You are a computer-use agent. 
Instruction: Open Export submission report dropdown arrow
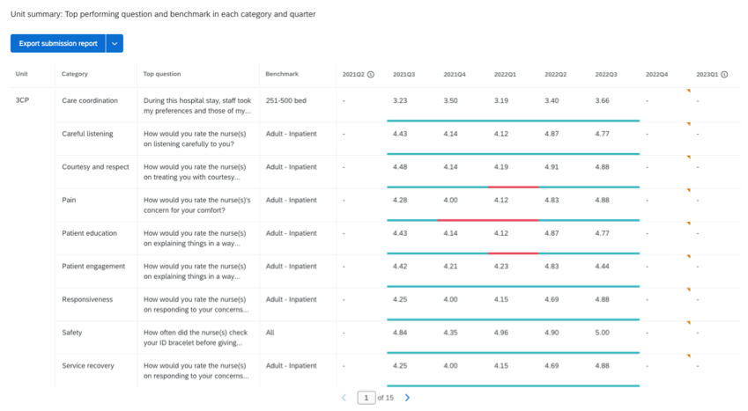(115, 43)
